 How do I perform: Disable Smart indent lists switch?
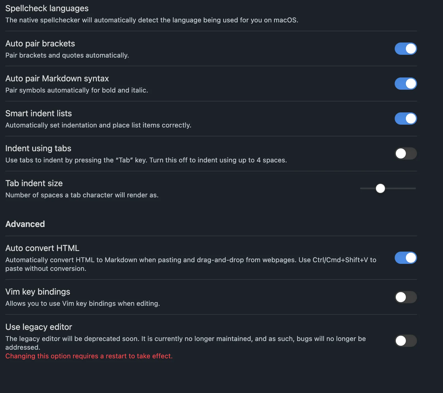[406, 119]
